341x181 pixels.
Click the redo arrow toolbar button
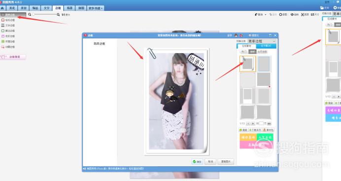tap(273, 14)
